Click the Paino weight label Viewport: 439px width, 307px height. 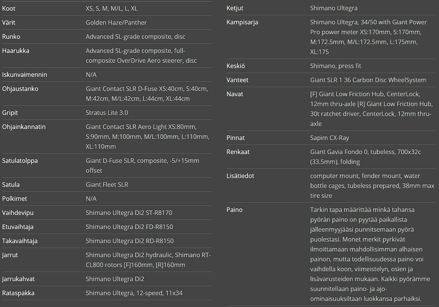[234, 210]
